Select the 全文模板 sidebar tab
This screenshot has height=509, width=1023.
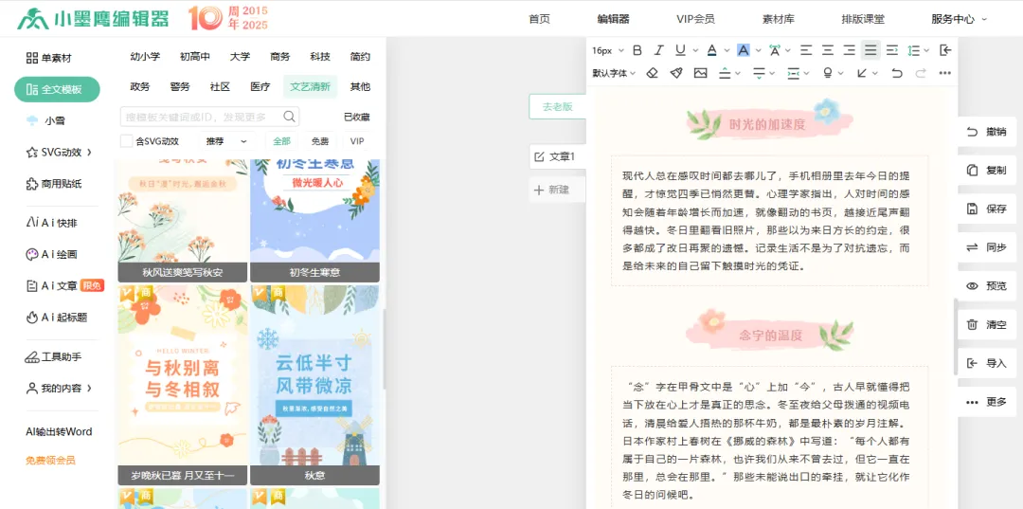click(x=58, y=89)
